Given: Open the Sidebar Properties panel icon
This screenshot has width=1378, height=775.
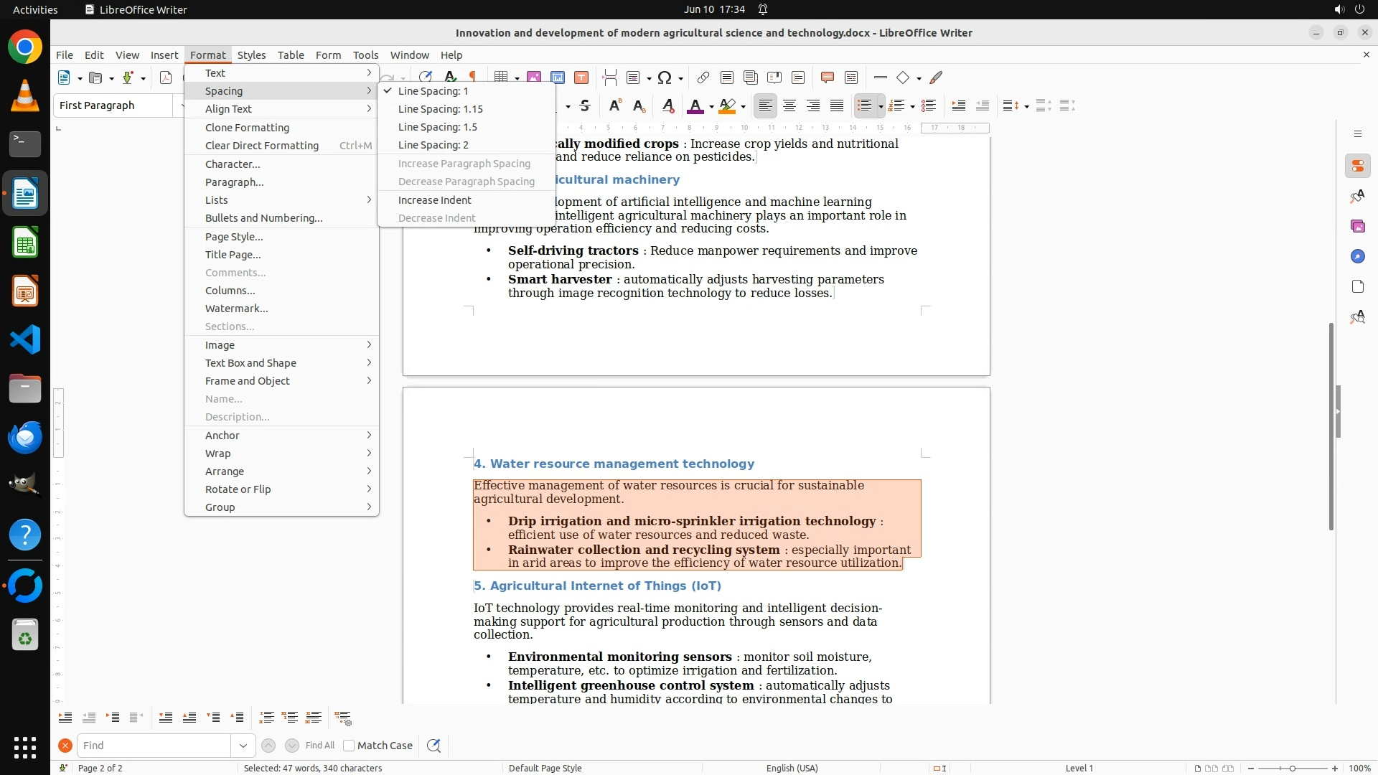Looking at the screenshot, I should [1357, 166].
